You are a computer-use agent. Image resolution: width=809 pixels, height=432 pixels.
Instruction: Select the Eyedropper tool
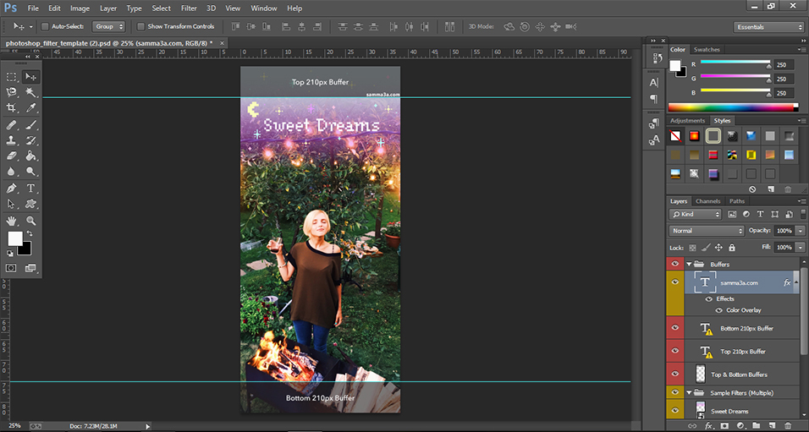(x=31, y=108)
